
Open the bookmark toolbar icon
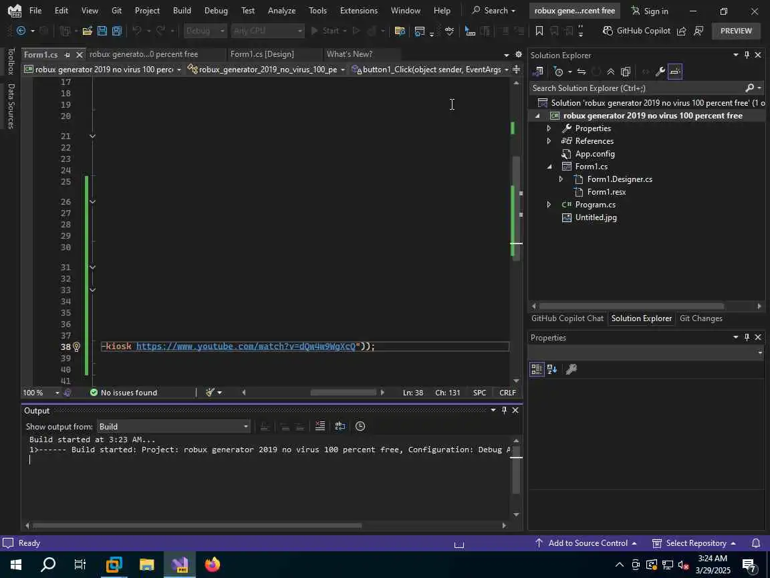pos(539,31)
